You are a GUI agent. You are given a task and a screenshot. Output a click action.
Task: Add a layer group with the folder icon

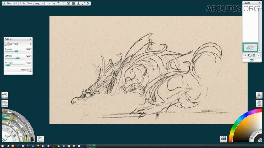pos(250,55)
